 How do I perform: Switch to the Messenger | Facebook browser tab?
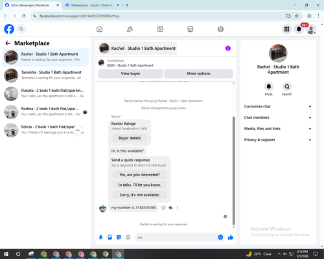coord(30,5)
